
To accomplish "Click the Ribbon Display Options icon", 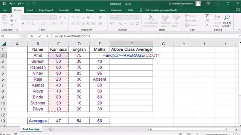I will pyautogui.click(x=208, y=3).
